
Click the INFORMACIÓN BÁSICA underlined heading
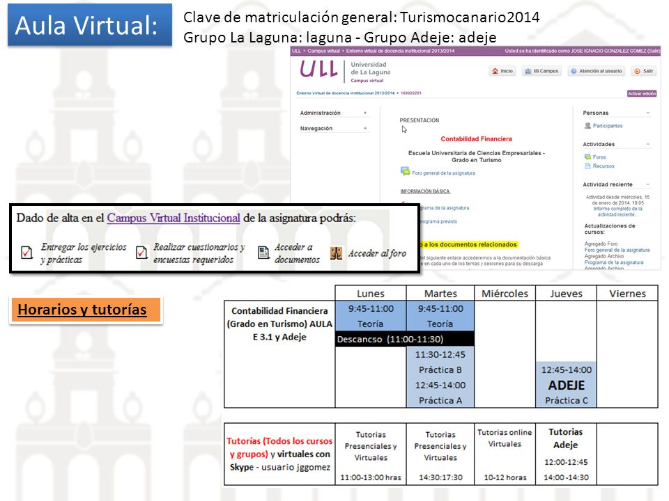click(425, 191)
